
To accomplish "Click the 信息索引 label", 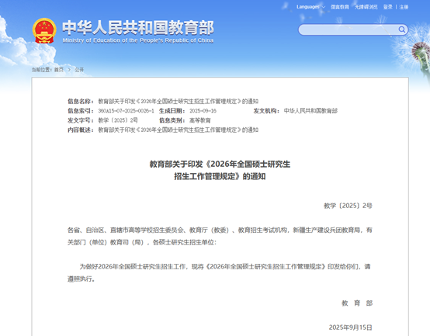I will [81, 111].
